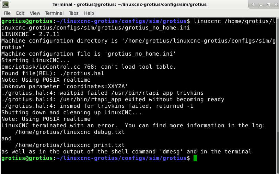
Task: Click 'LinuxCNC terminated with an error' line
Action: point(133,125)
